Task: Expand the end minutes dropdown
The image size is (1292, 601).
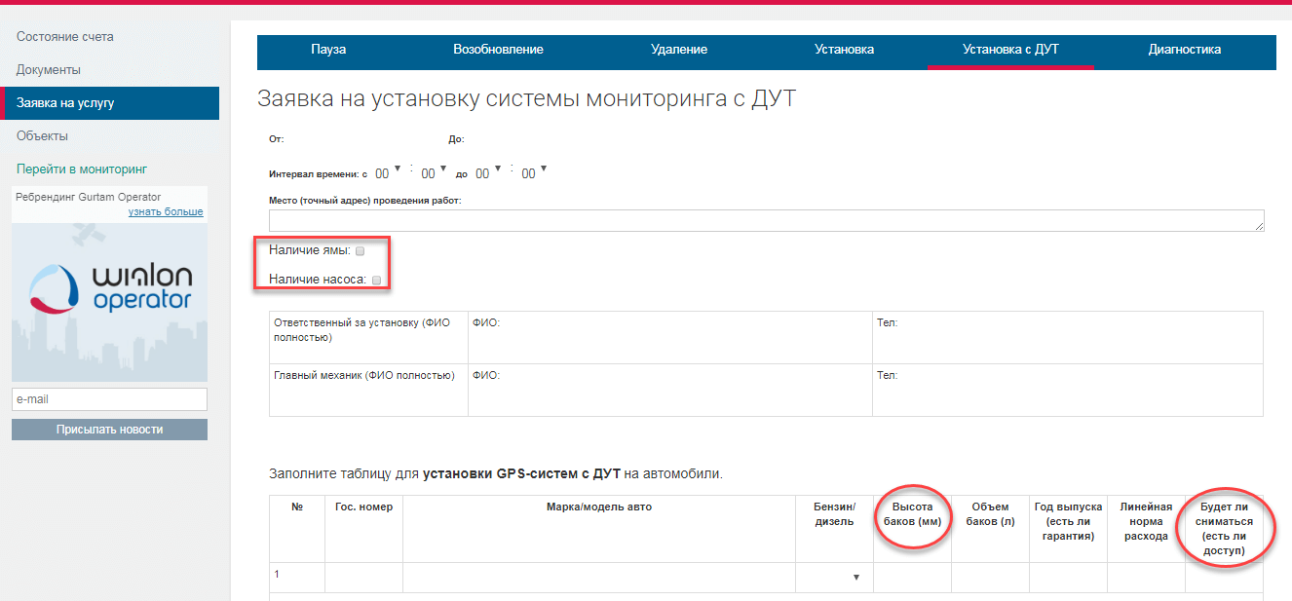Action: point(534,172)
